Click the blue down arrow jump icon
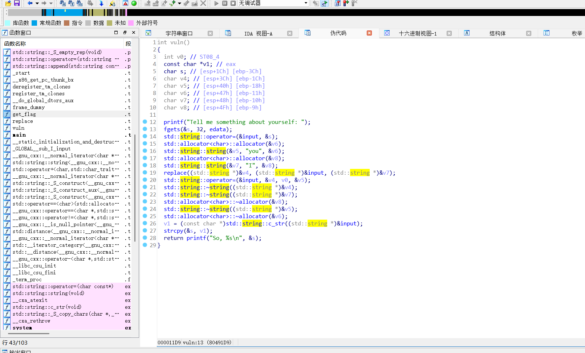The height and width of the screenshot is (353, 585). point(101,3)
